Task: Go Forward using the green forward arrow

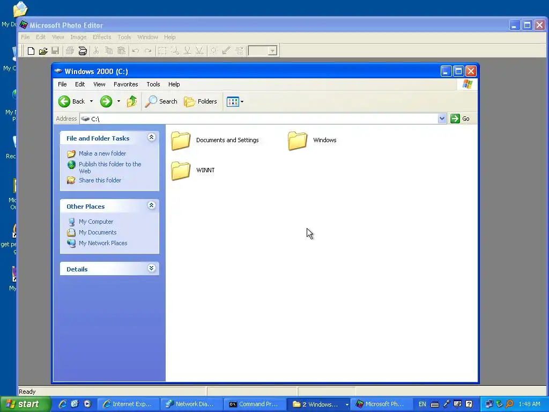Action: tap(106, 101)
